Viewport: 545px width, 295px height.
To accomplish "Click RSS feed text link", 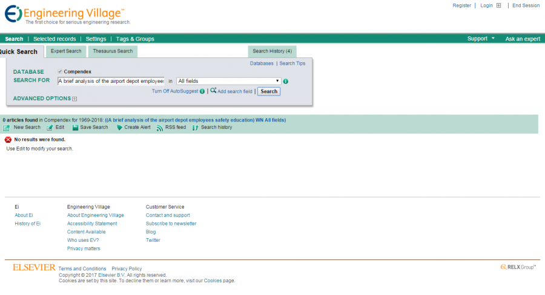I will tap(176, 128).
